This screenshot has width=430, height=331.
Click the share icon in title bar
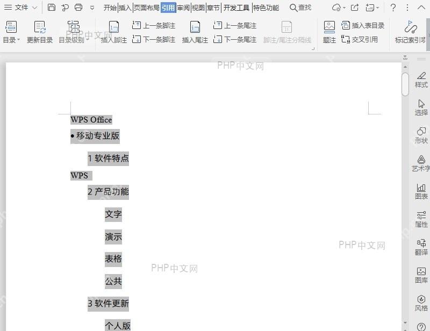point(355,8)
